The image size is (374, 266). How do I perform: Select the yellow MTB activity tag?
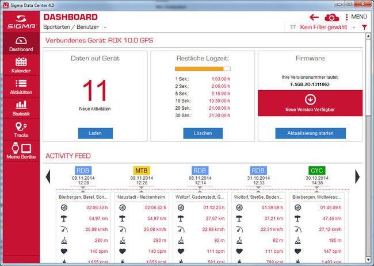point(142,171)
